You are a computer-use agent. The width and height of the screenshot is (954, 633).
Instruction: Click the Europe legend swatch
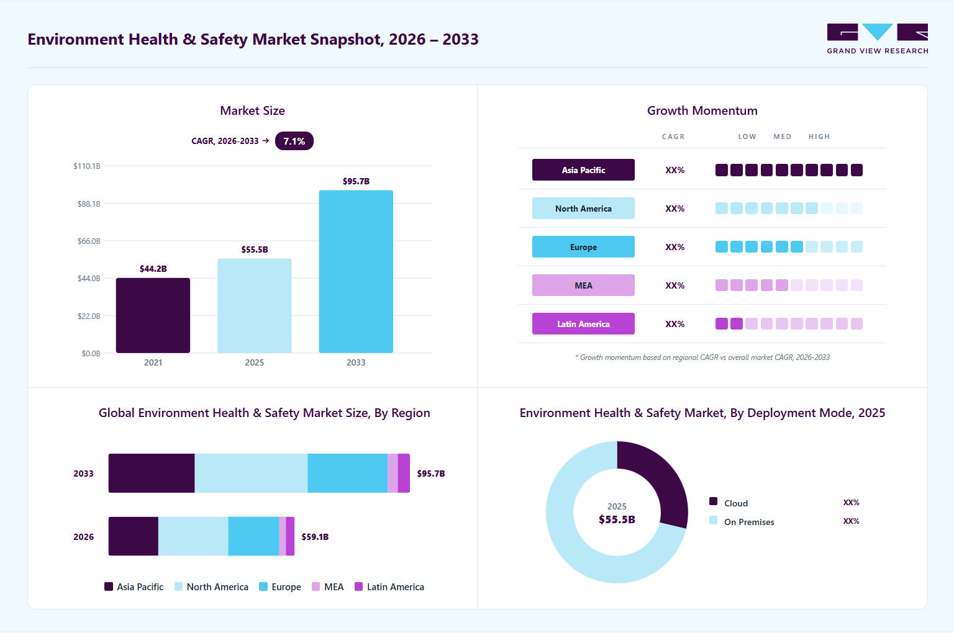tap(263, 586)
